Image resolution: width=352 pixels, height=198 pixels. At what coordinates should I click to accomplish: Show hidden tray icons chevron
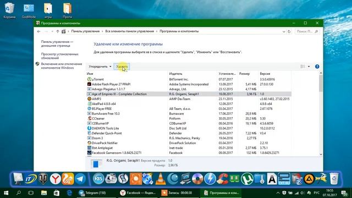coord(278,193)
